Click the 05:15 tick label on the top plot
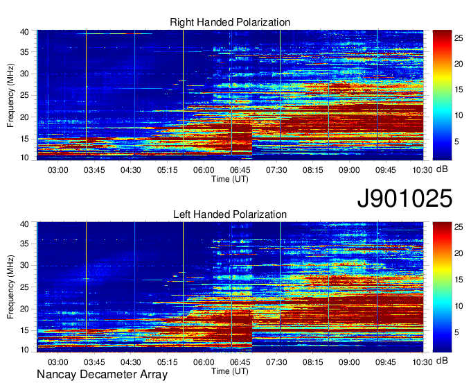The width and height of the screenshot is (471, 383). tap(168, 170)
